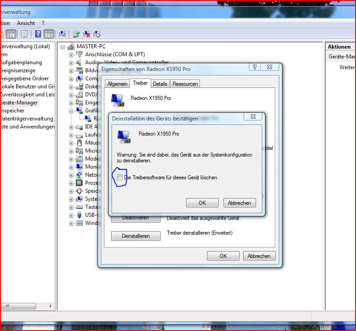356x331 pixels.
Task: Click the Bildverarbeitungsgeräte camera icon
Action: (79, 70)
